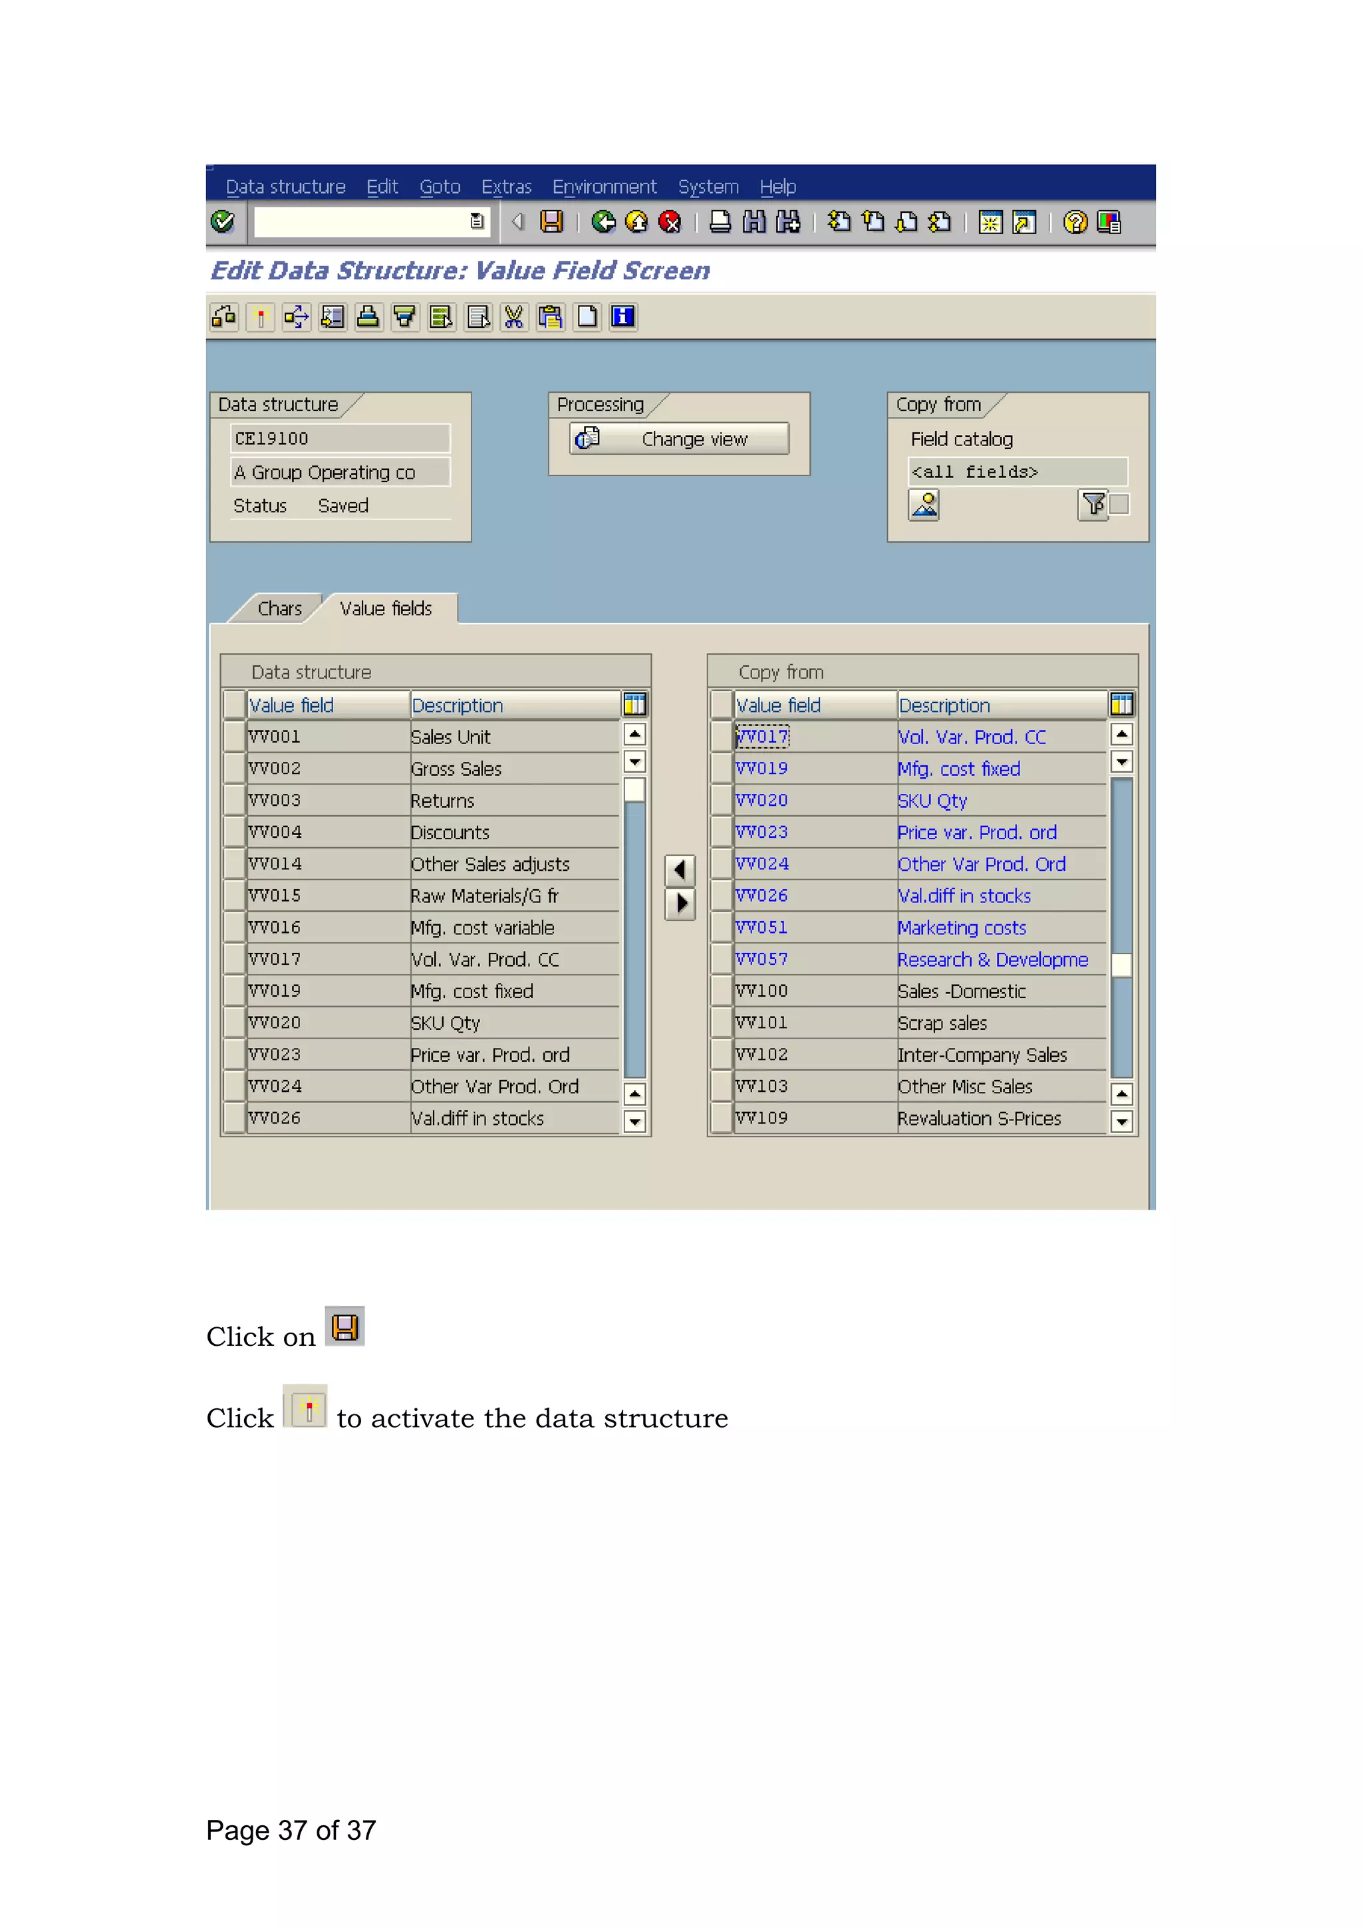Click the Cut scissors icon
The image size is (1362, 1927).
pyautogui.click(x=513, y=317)
